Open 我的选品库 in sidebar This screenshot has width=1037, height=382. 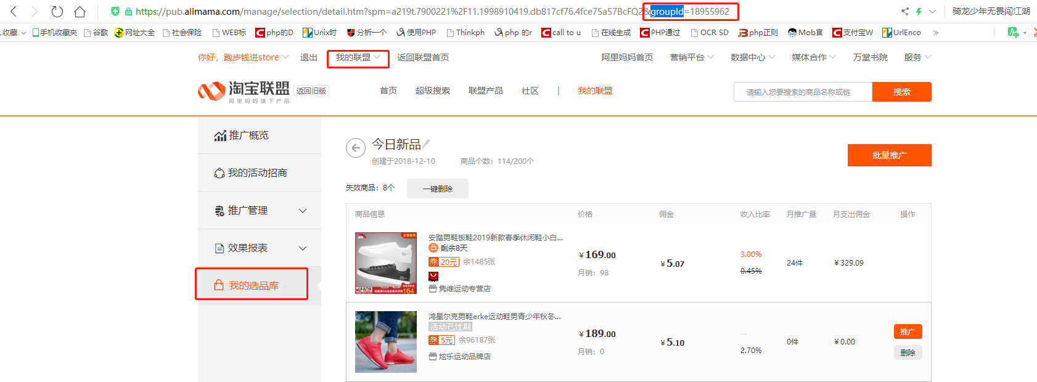260,285
